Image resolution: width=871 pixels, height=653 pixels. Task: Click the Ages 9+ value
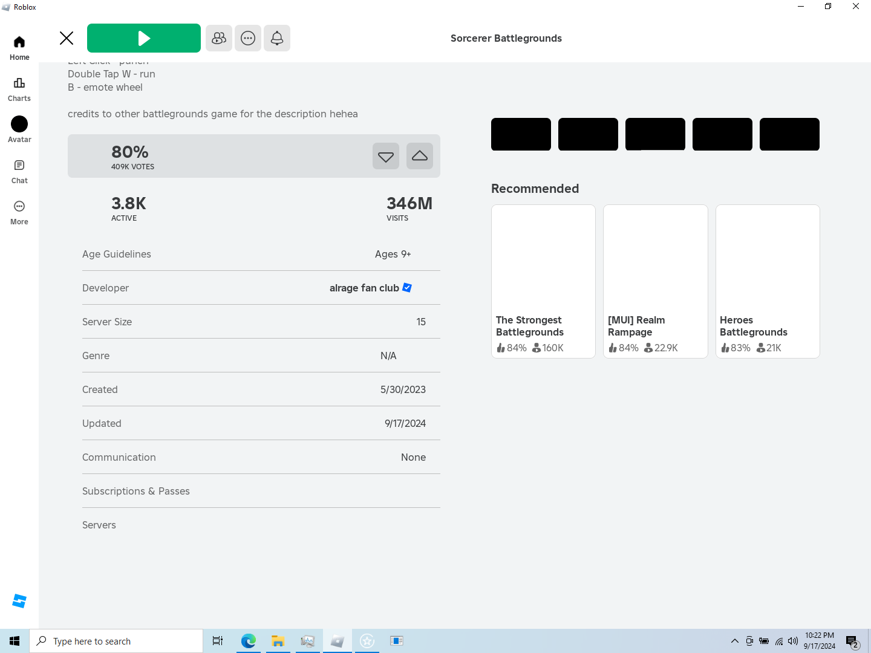tap(393, 254)
